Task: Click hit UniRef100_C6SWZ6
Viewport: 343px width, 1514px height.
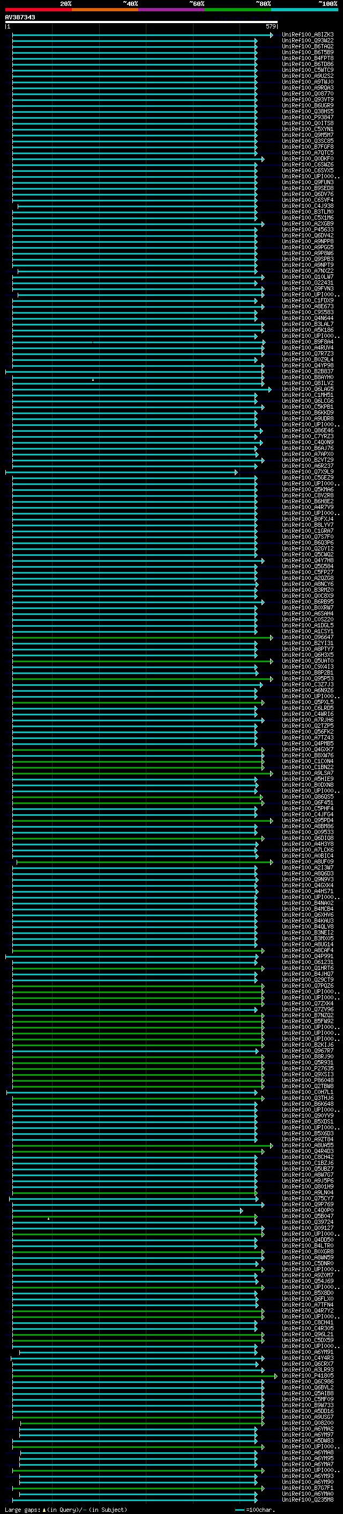Action: pos(308,165)
